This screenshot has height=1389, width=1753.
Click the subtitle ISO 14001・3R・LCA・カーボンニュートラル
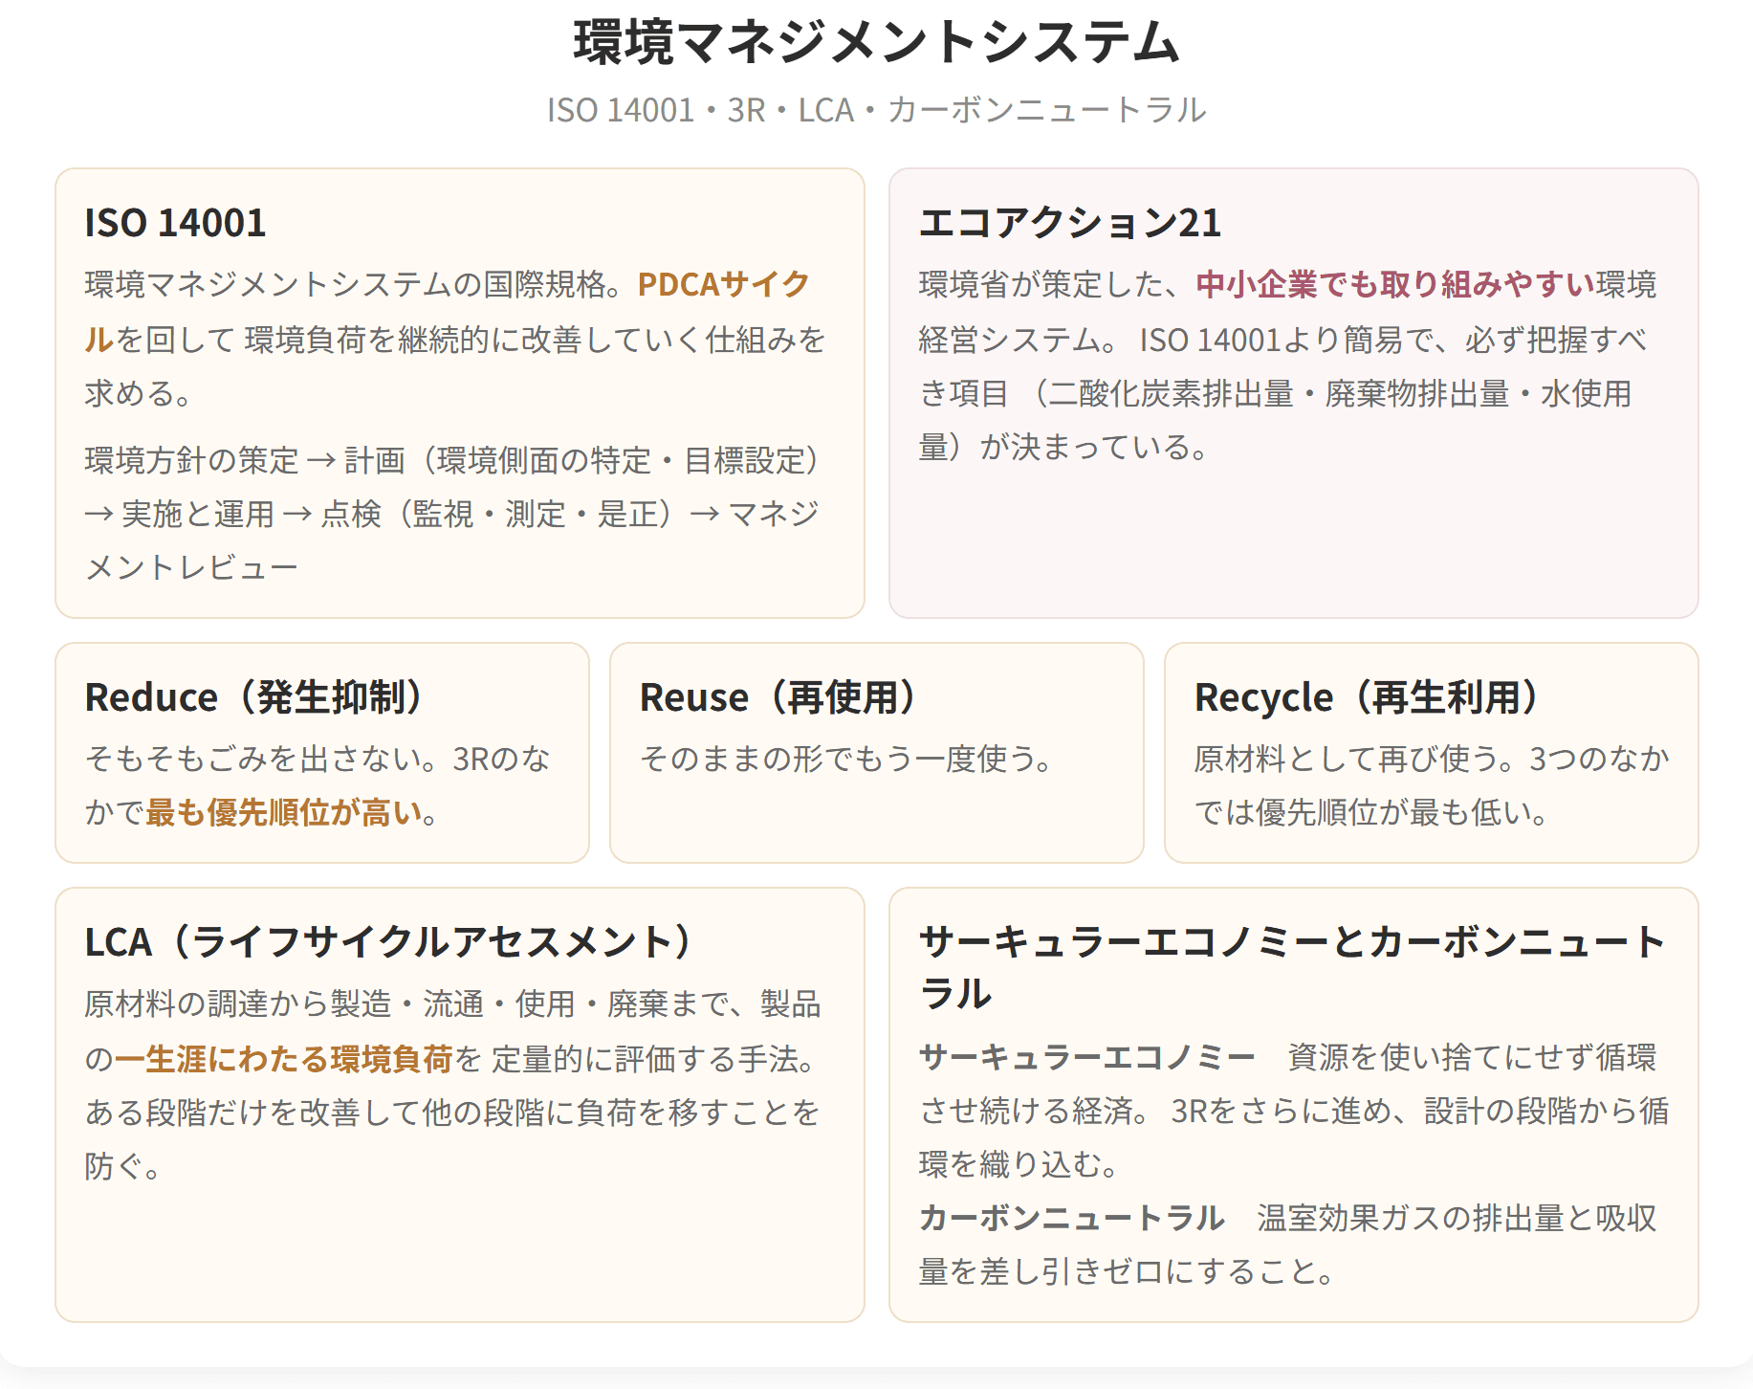point(876,110)
